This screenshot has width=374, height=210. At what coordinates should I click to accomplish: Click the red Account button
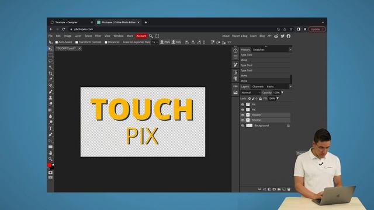(141, 36)
